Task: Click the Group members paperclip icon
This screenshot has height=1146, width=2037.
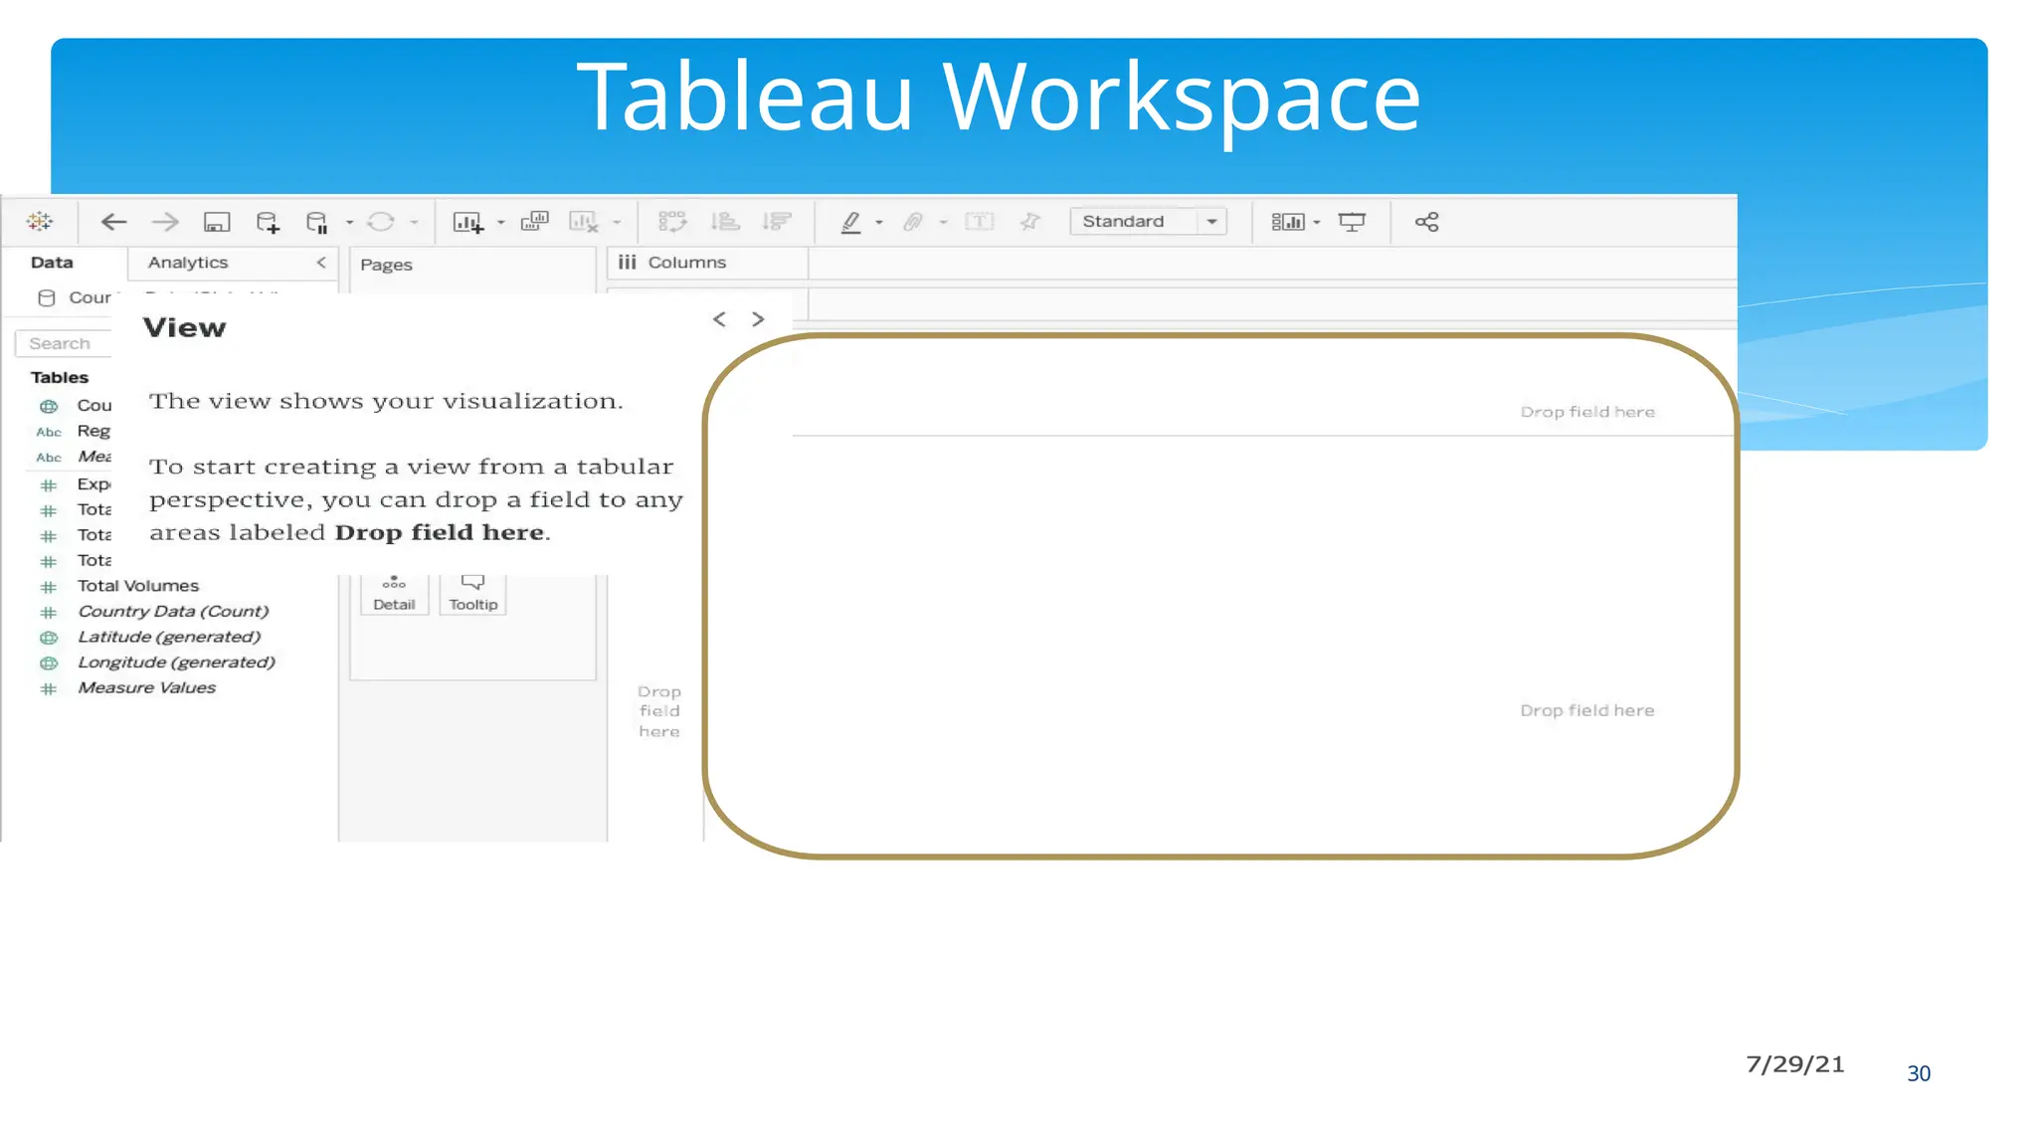Action: [x=913, y=222]
